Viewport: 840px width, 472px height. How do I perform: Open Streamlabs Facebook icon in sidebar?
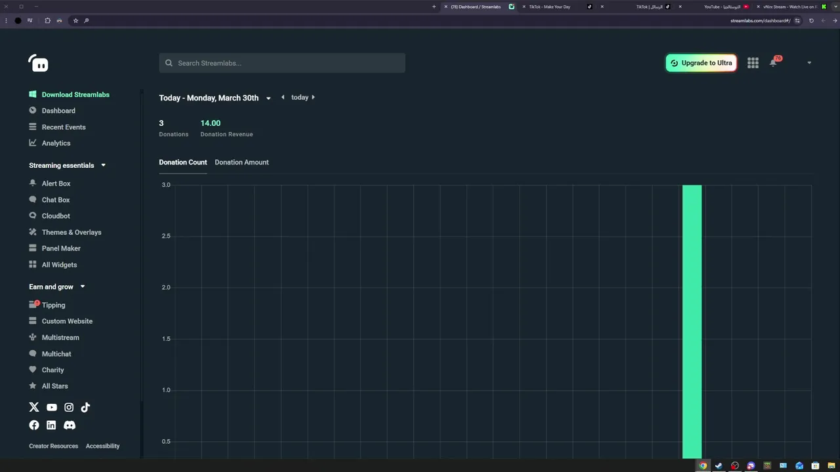point(34,425)
